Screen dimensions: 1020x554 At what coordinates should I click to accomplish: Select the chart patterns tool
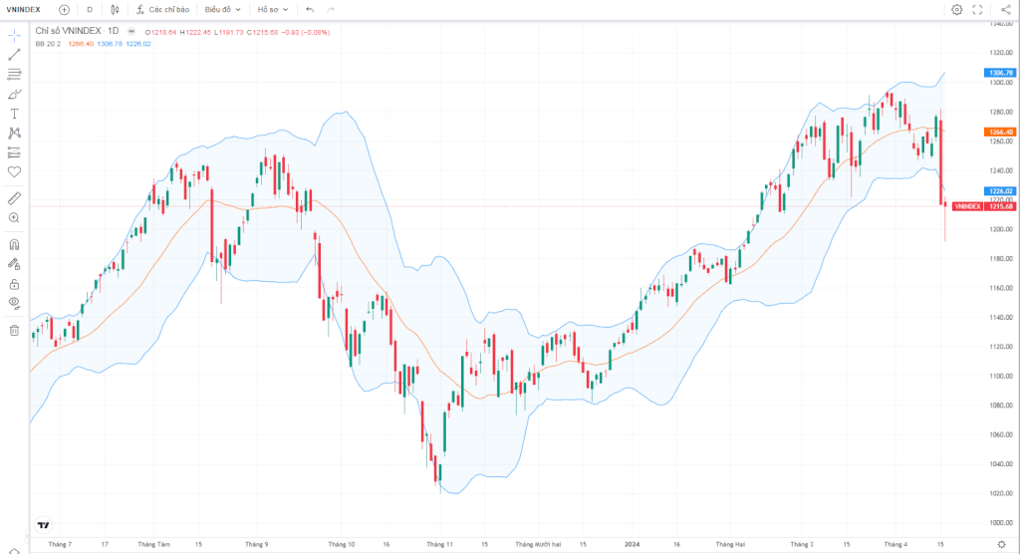[14, 133]
